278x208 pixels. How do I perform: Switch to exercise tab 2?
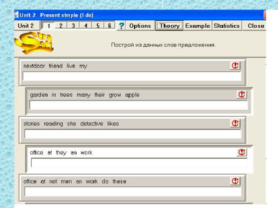61,26
